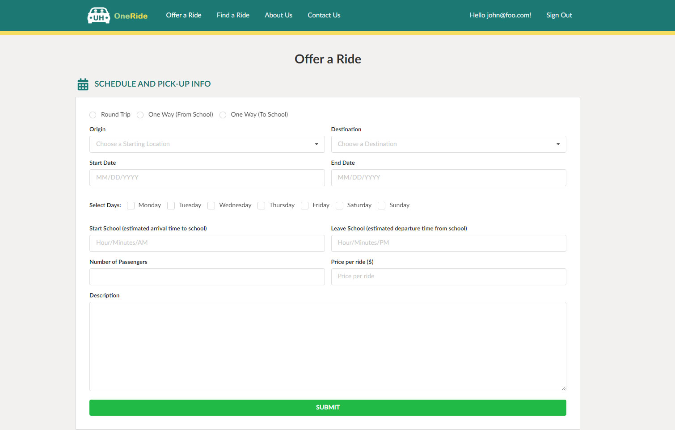
Task: Choose One Way (From School) option
Action: pos(140,115)
